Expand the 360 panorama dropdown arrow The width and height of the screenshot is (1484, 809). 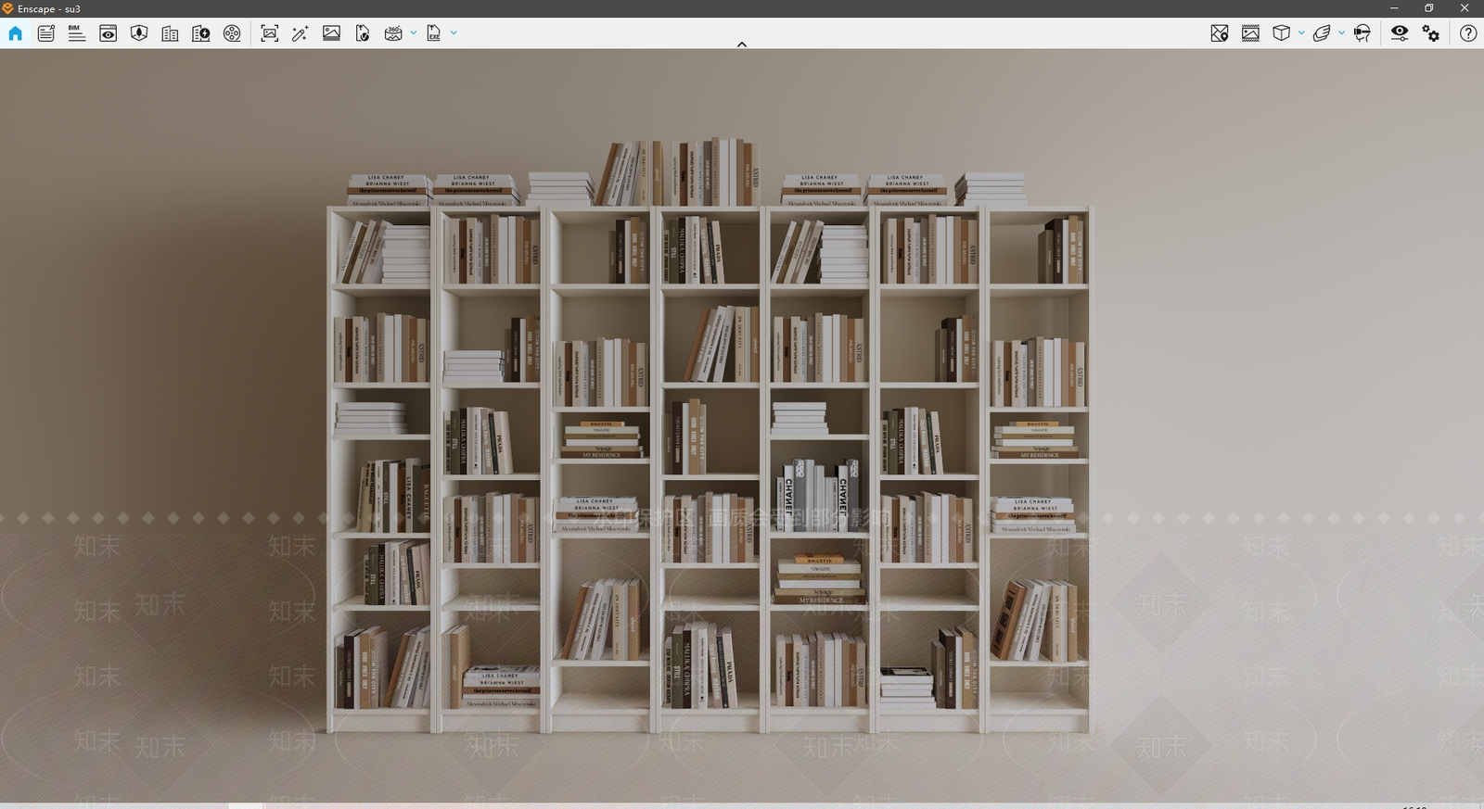point(414,33)
